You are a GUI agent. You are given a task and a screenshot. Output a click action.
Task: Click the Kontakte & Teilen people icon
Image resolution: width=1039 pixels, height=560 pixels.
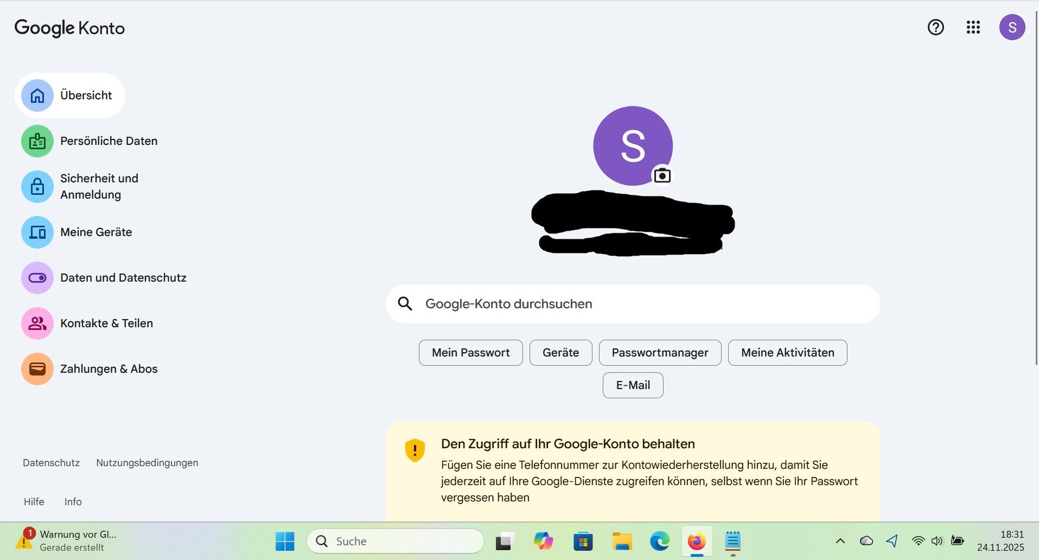tap(37, 323)
